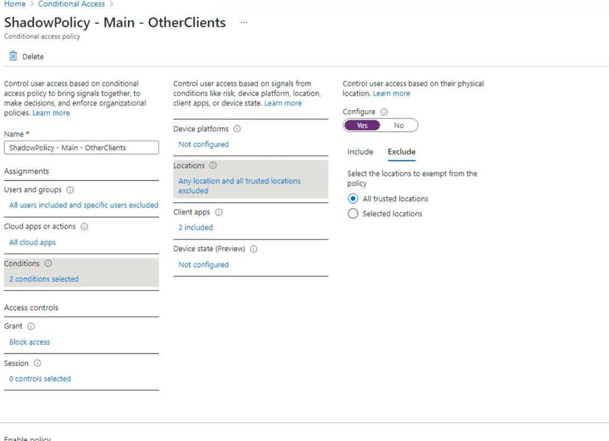609x441 pixels.
Task: Open Learn more link under physical location
Action: click(391, 94)
